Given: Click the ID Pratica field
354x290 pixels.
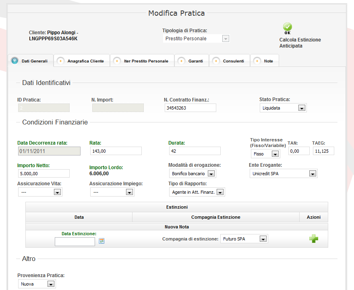Looking at the screenshot, I should [x=44, y=108].
